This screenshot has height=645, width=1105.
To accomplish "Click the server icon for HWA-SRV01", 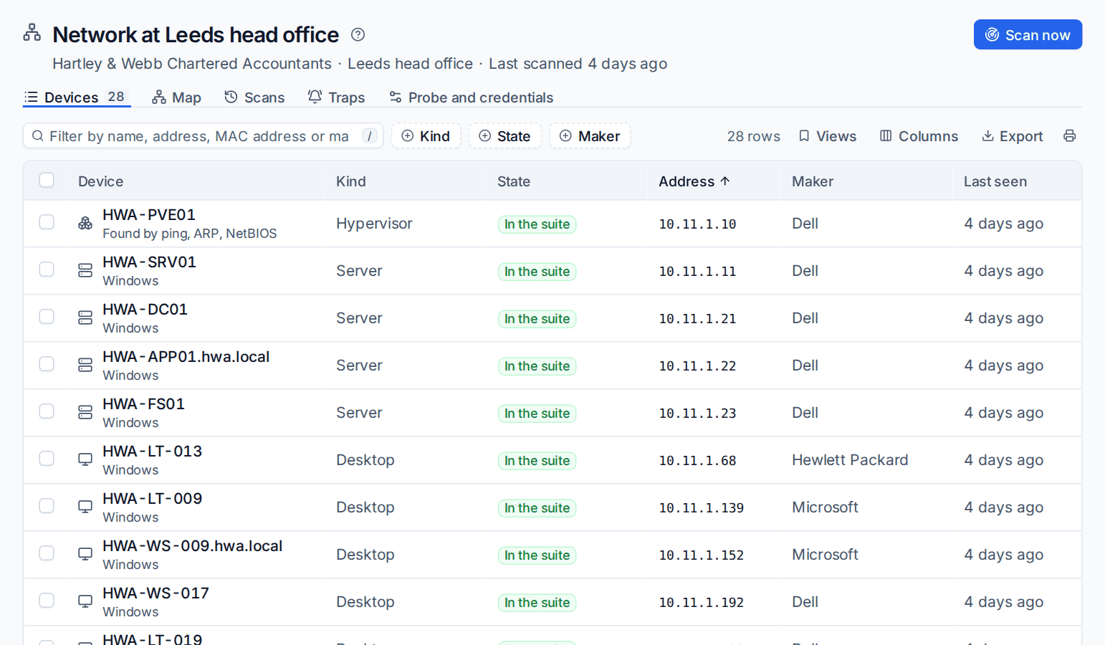I will [x=85, y=271].
